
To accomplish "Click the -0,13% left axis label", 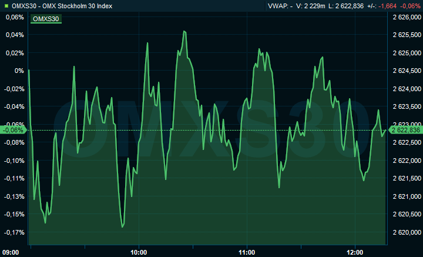I will pos(14,196).
